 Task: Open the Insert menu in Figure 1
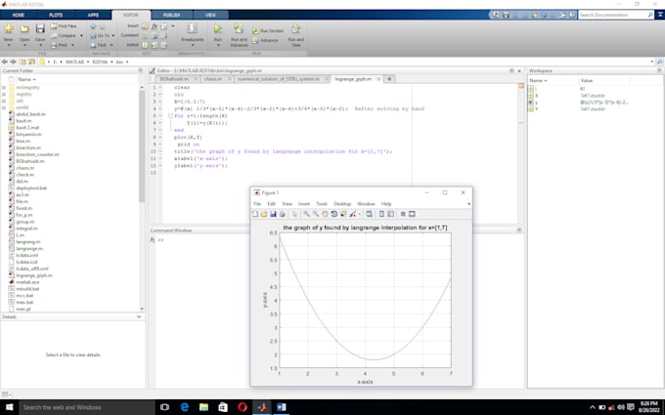click(x=304, y=204)
